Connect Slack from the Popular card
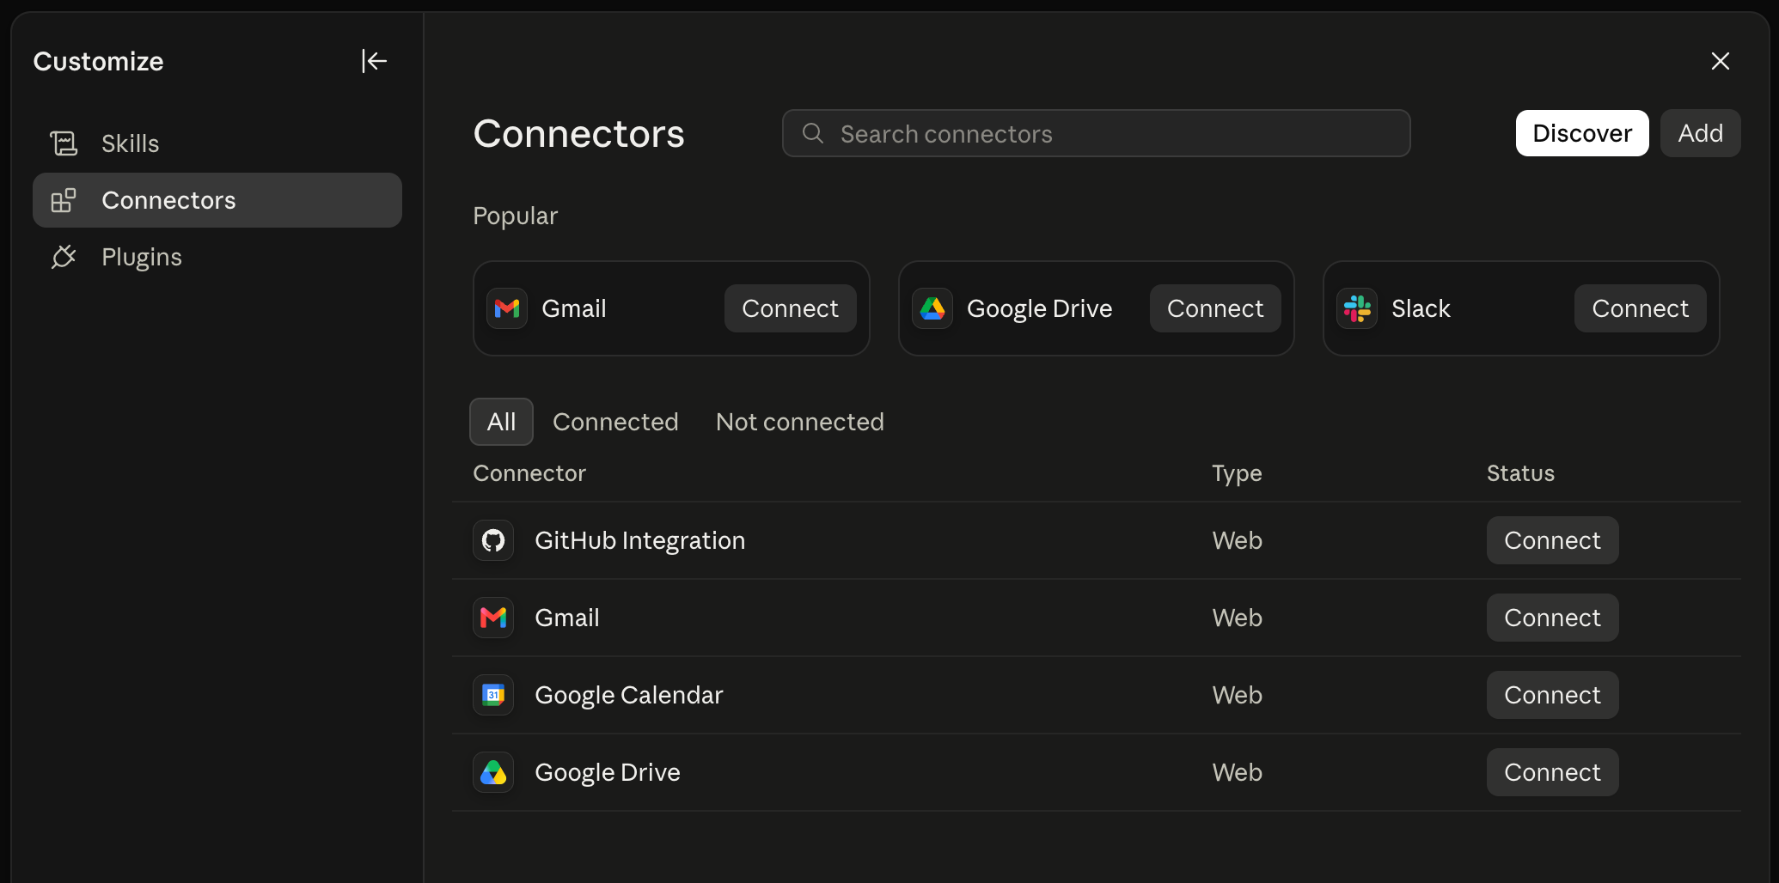The width and height of the screenshot is (1779, 883). pos(1640,308)
